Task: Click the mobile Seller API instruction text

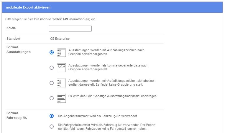Action: 51,19
